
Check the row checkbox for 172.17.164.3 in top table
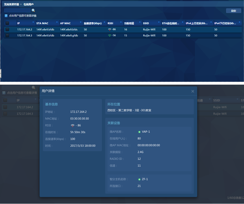(7, 35)
